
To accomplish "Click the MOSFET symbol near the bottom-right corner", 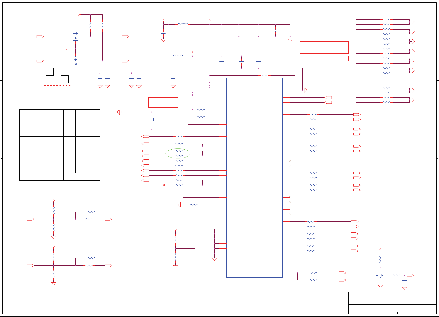I will tap(380, 275).
